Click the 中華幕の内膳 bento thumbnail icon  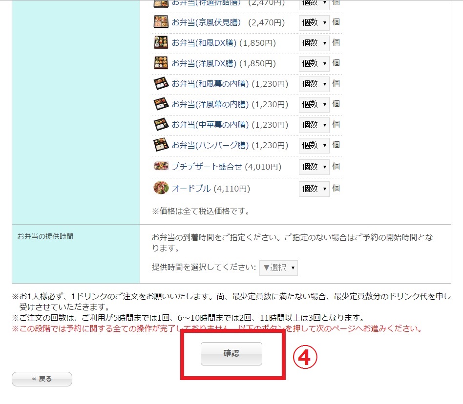pos(161,125)
